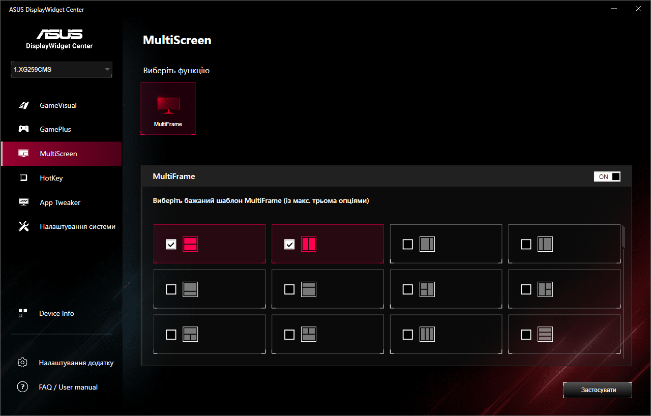The height and width of the screenshot is (416, 651).
Task: Open the GameVisual section label
Action: pos(58,105)
